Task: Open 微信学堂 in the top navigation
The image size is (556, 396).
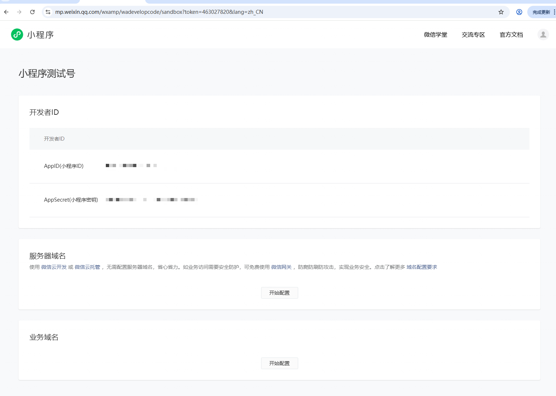Action: tap(436, 35)
